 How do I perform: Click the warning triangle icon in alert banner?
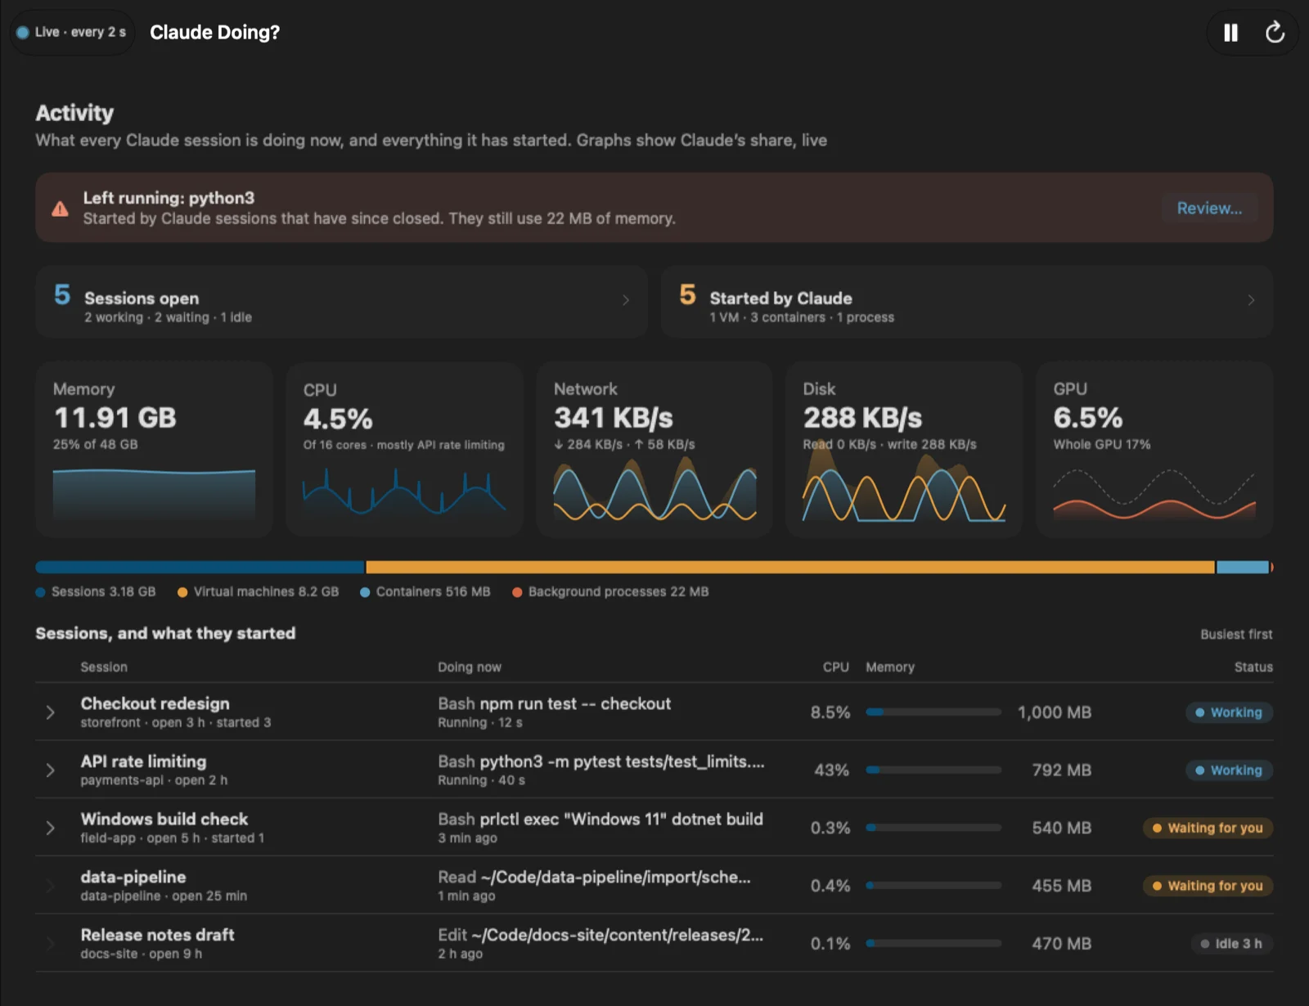(x=60, y=209)
